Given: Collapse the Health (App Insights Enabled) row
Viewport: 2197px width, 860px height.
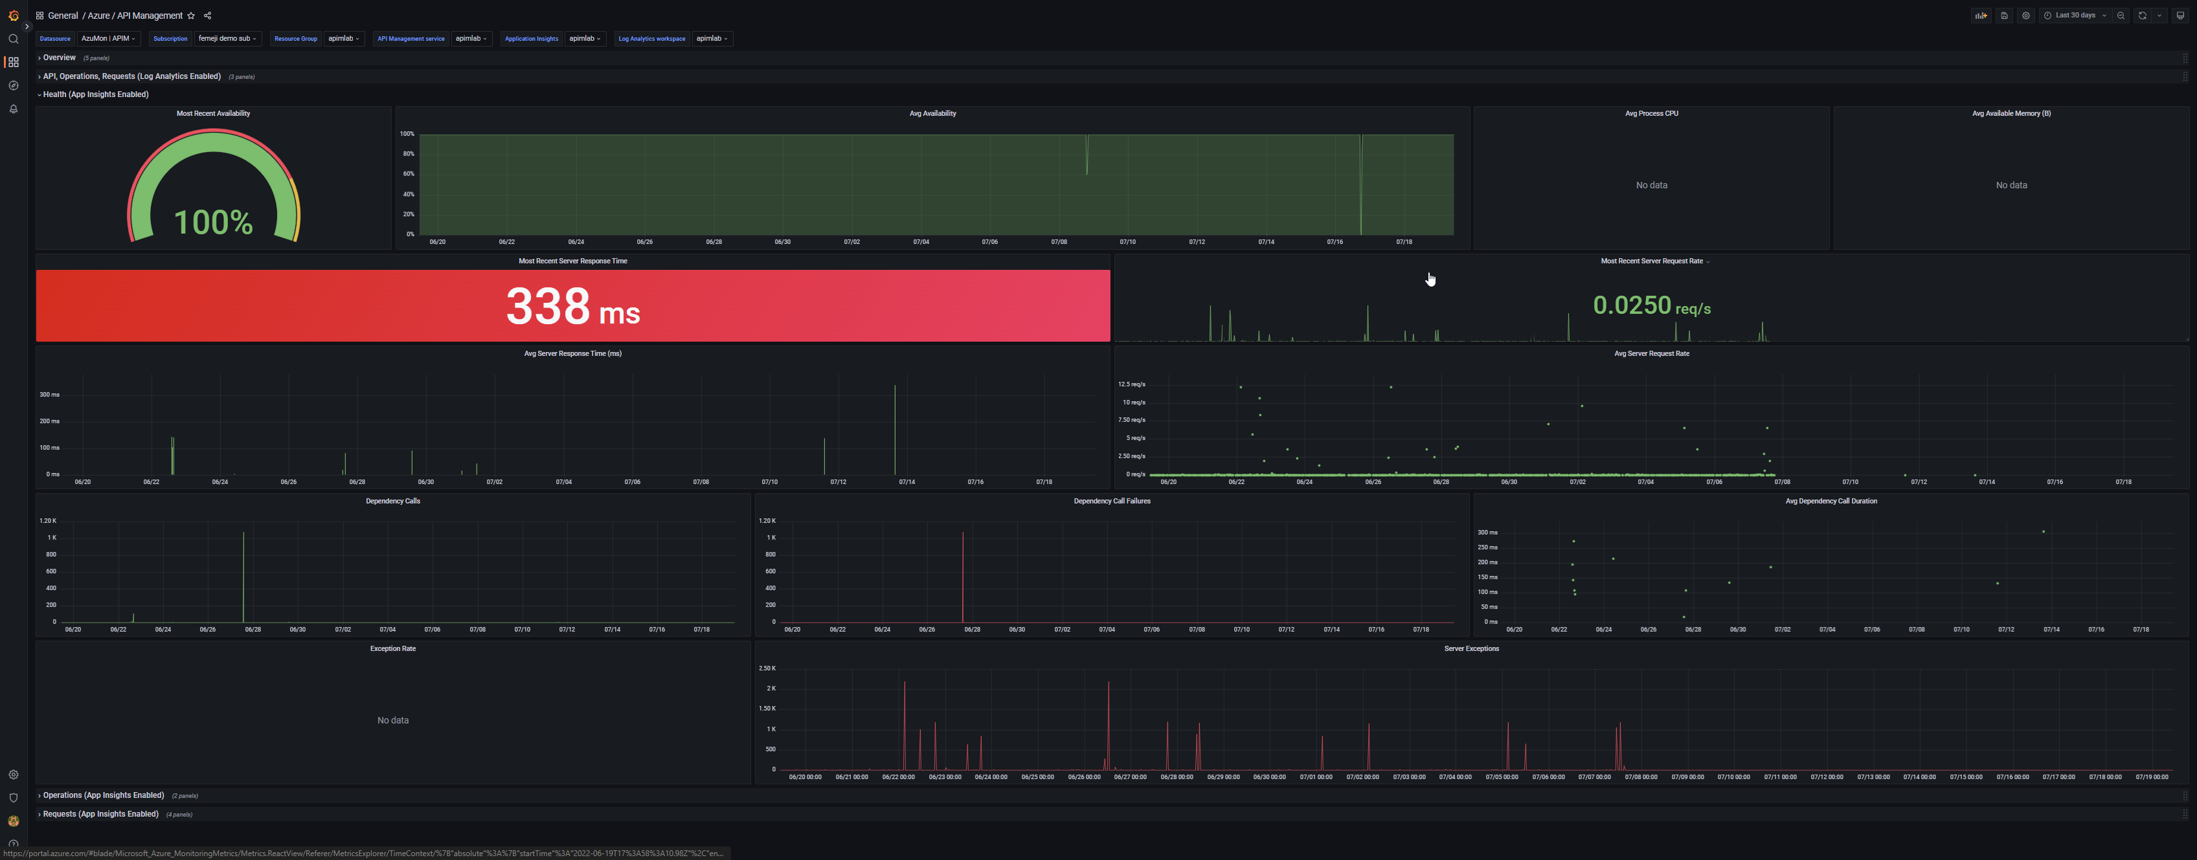Looking at the screenshot, I should (x=96, y=94).
